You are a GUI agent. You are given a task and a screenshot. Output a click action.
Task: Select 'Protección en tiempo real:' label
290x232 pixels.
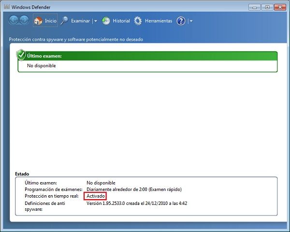(x=52, y=196)
